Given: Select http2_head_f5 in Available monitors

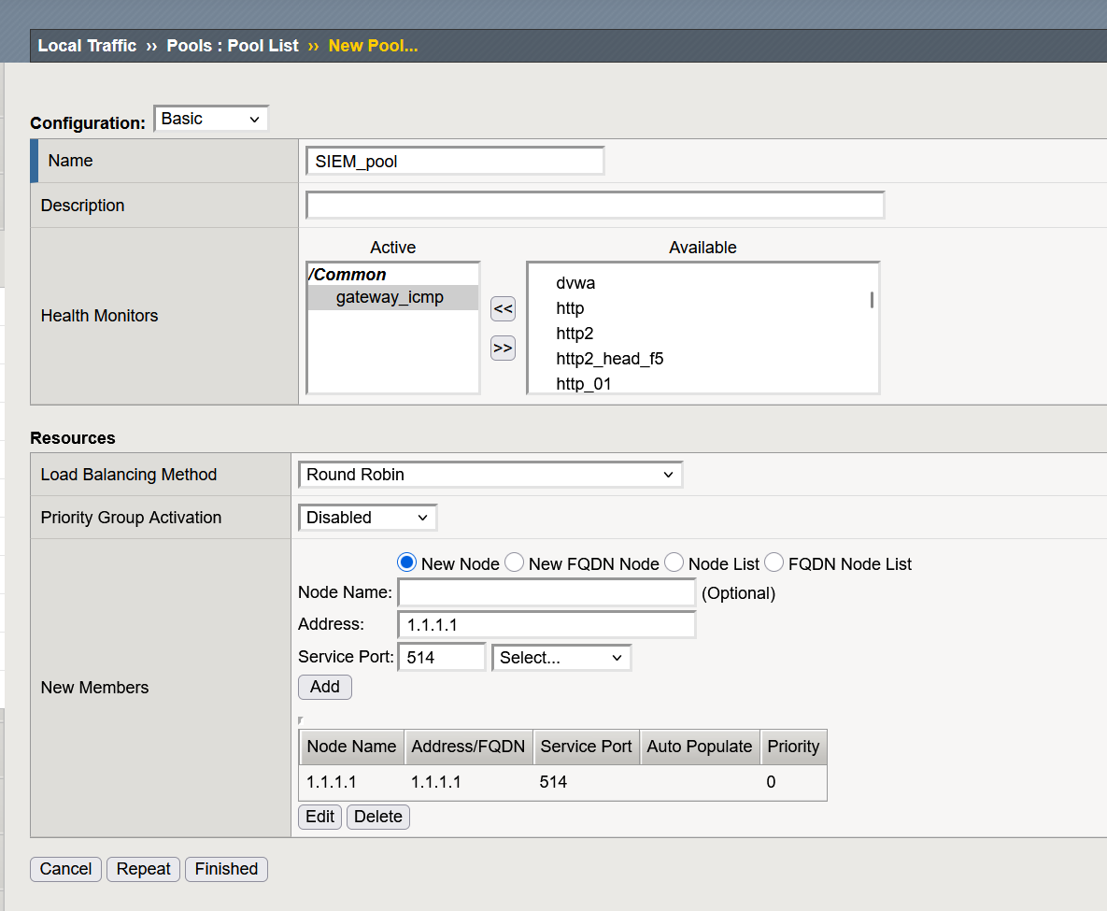Looking at the screenshot, I should click(609, 359).
